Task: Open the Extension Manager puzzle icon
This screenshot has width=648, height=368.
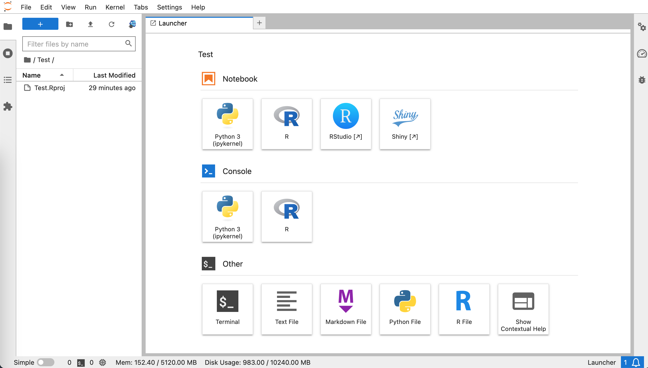Action: [8, 106]
